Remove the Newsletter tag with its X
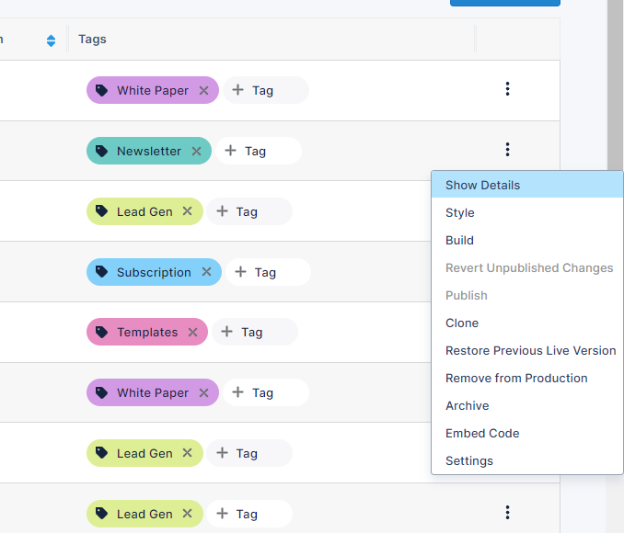 [x=196, y=151]
